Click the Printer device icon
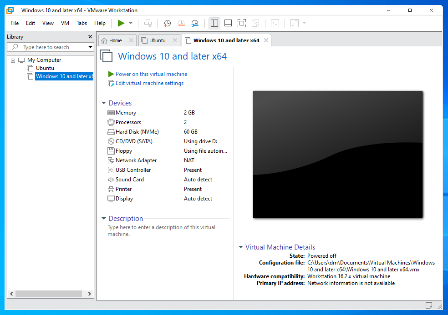The width and height of the screenshot is (448, 315). (x=111, y=189)
